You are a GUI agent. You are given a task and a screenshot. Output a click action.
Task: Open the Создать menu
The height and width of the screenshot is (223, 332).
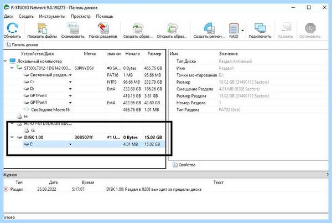26,16
